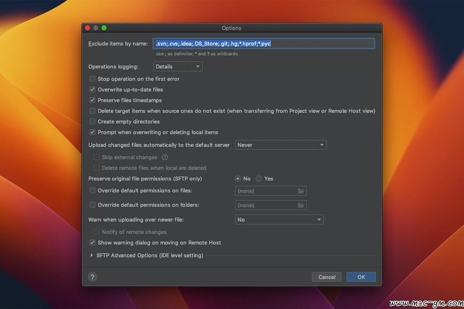The image size is (464, 309).
Task: Click the Options title text
Action: click(232, 28)
